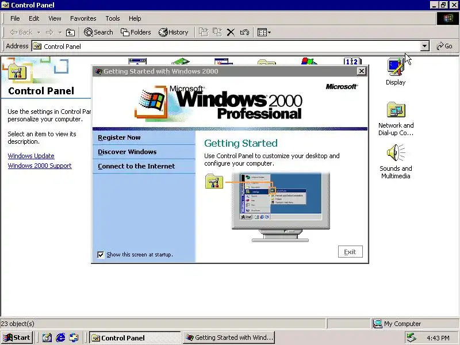Open the Windows 2000 Support link

pos(40,166)
